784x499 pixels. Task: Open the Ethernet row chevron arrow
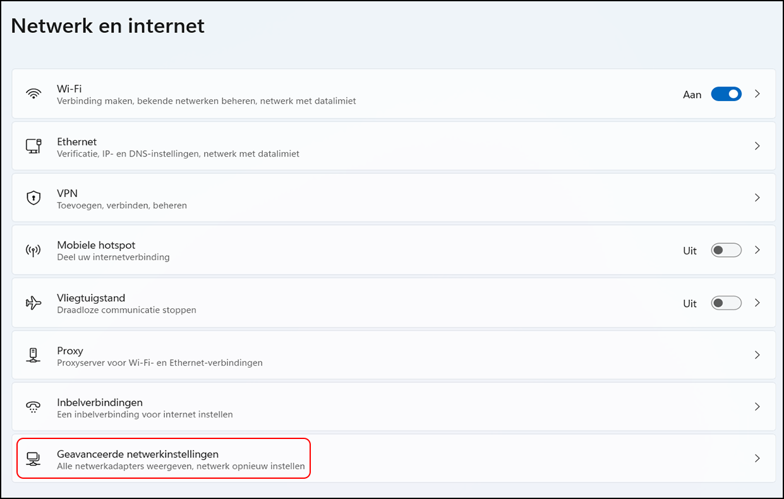coord(757,146)
